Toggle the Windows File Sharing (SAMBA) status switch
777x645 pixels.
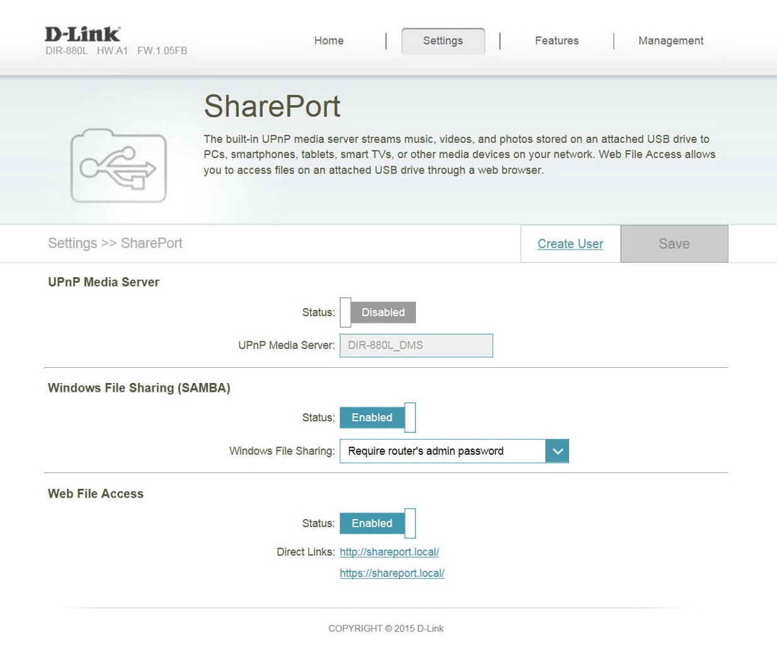[377, 418]
